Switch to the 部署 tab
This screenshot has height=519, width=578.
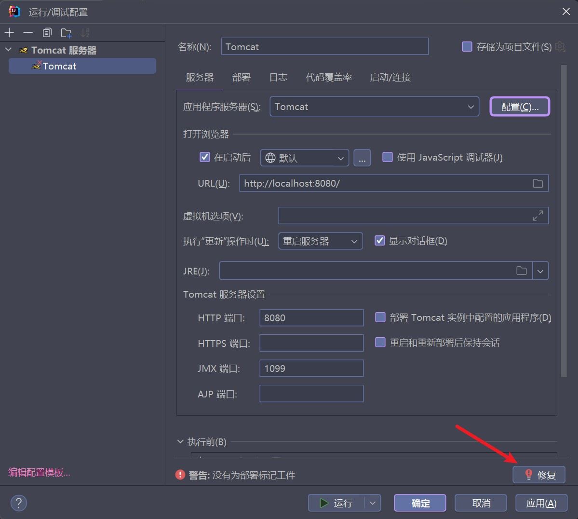(241, 78)
